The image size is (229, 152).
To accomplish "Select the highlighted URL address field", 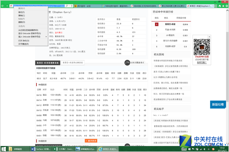I will pos(39,6).
